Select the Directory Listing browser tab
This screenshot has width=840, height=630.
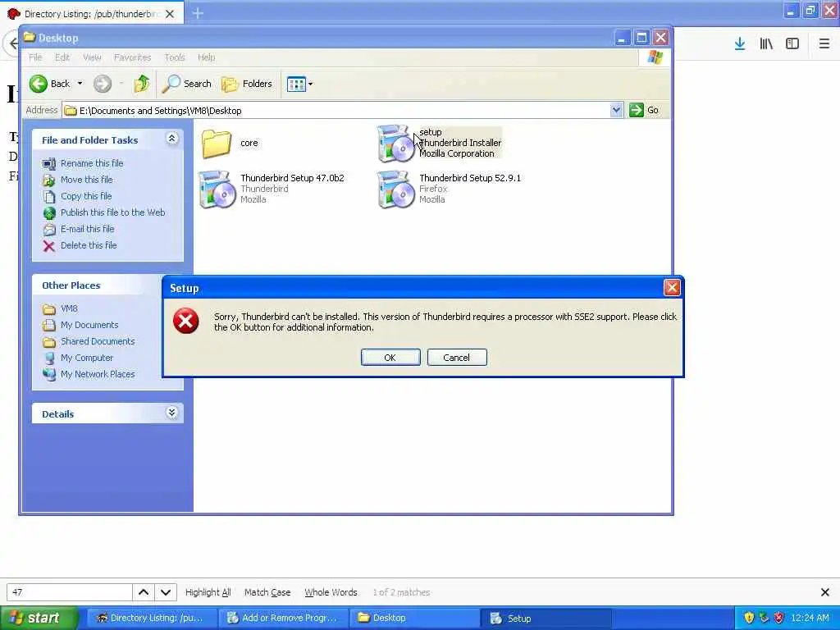(x=92, y=14)
